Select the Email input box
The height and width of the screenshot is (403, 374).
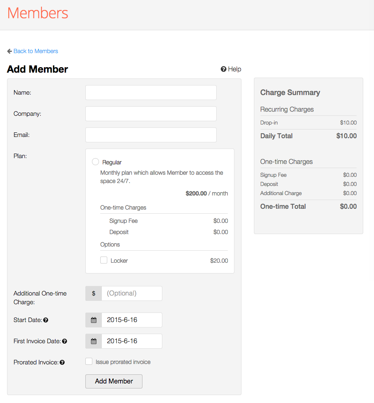coord(151,135)
